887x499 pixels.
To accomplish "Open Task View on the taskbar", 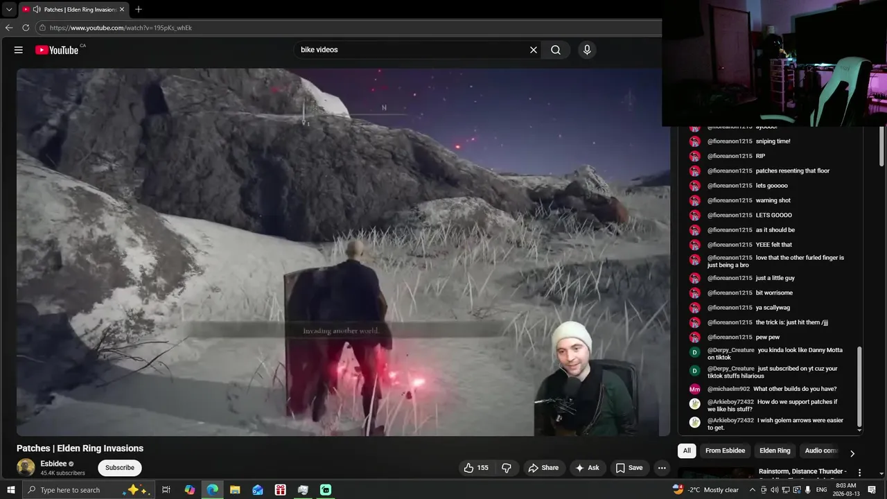I will 166,490.
